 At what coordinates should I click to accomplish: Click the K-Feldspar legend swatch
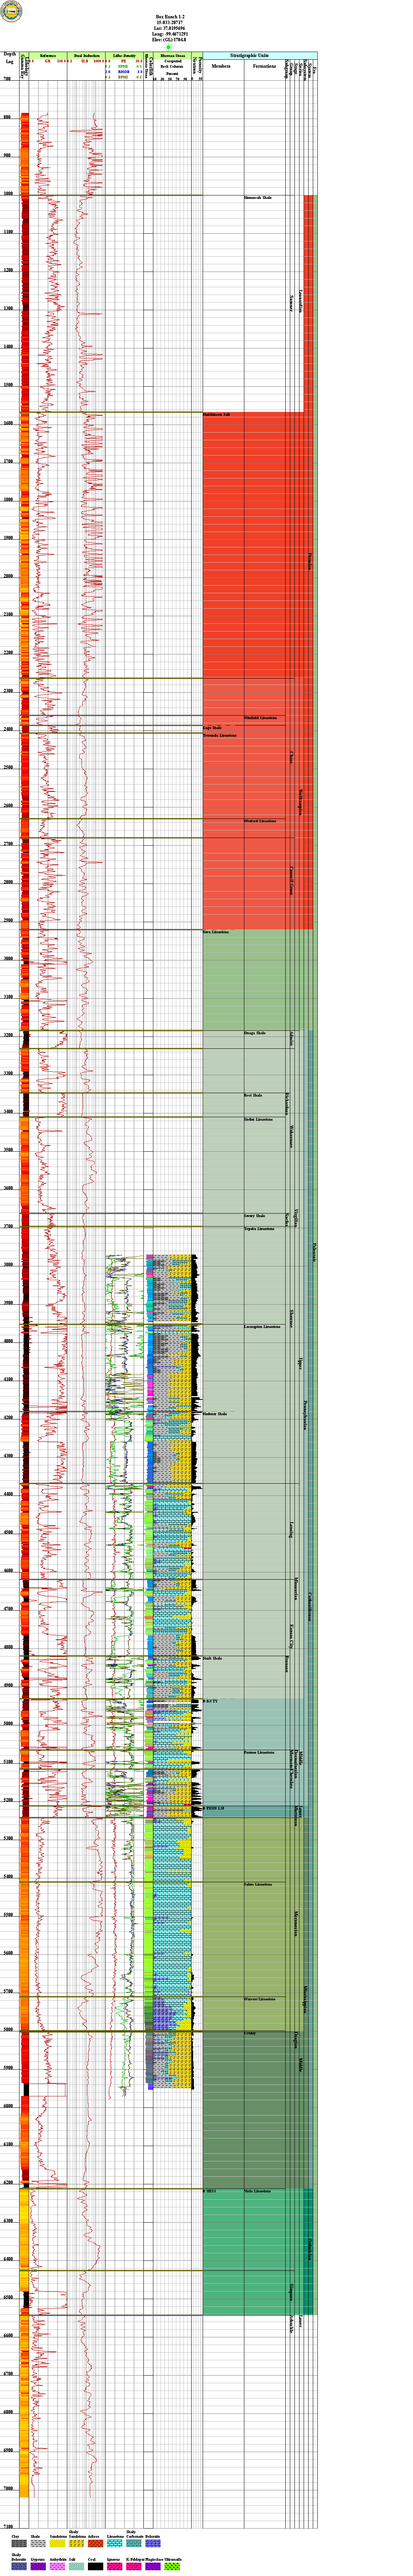click(x=134, y=2566)
